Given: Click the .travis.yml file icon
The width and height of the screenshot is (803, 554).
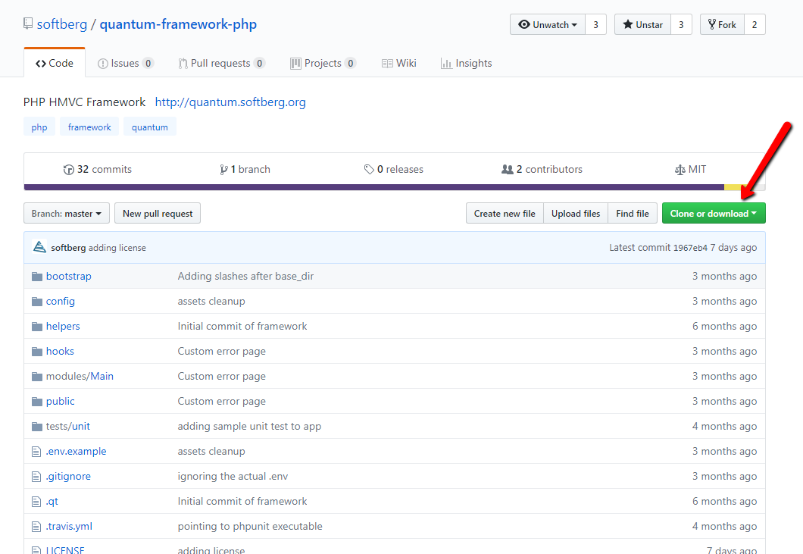Looking at the screenshot, I should [x=36, y=526].
